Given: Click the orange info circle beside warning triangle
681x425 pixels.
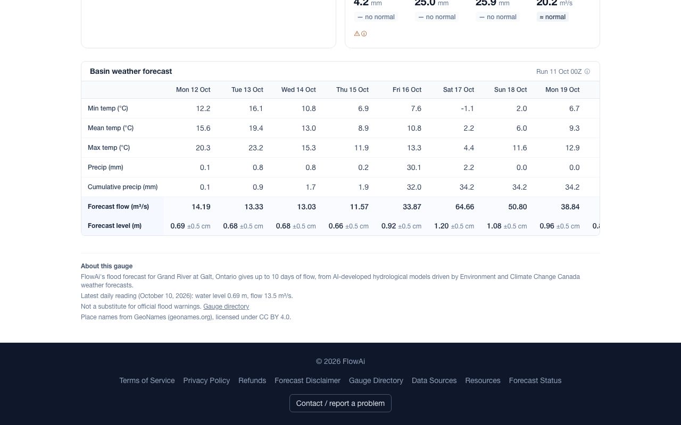Looking at the screenshot, I should (x=364, y=33).
